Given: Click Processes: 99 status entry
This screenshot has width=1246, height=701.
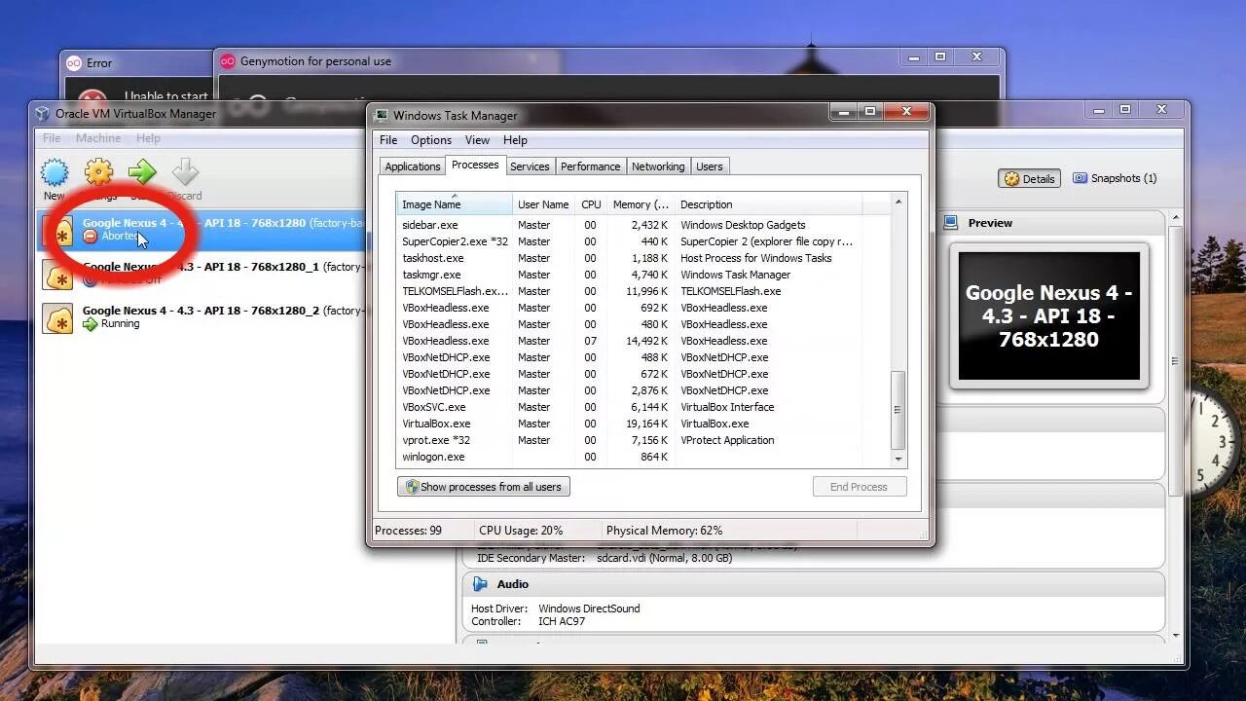Looking at the screenshot, I should [409, 531].
